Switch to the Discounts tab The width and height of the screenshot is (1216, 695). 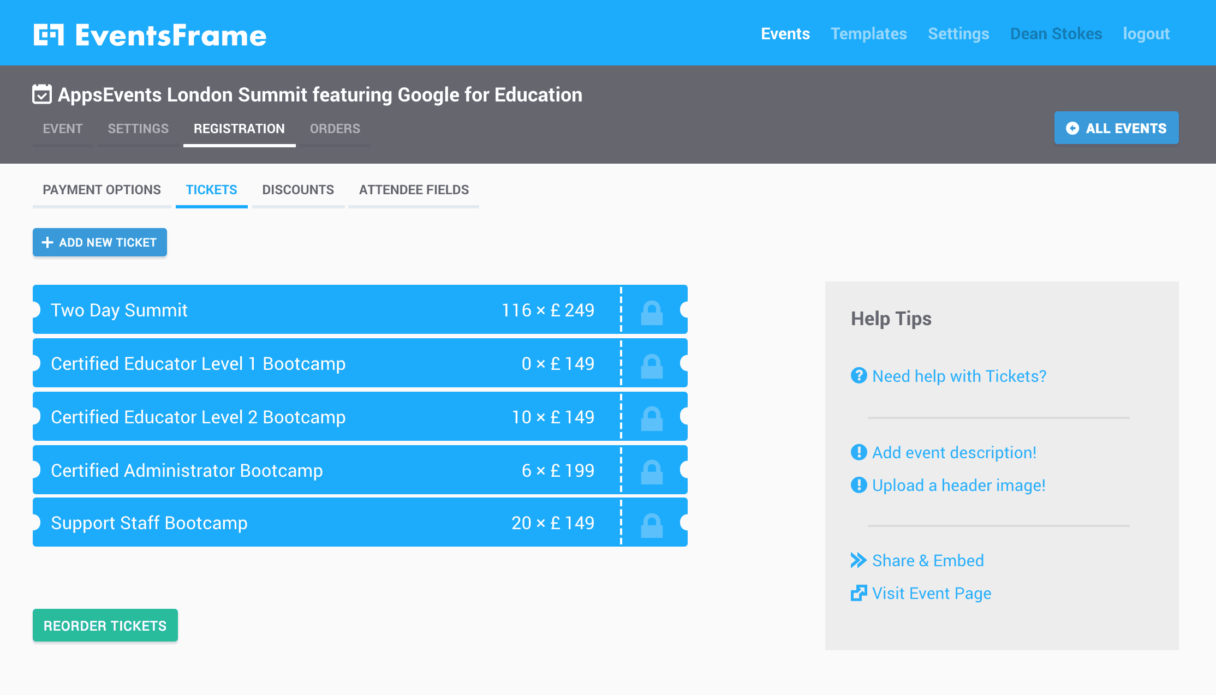(298, 190)
